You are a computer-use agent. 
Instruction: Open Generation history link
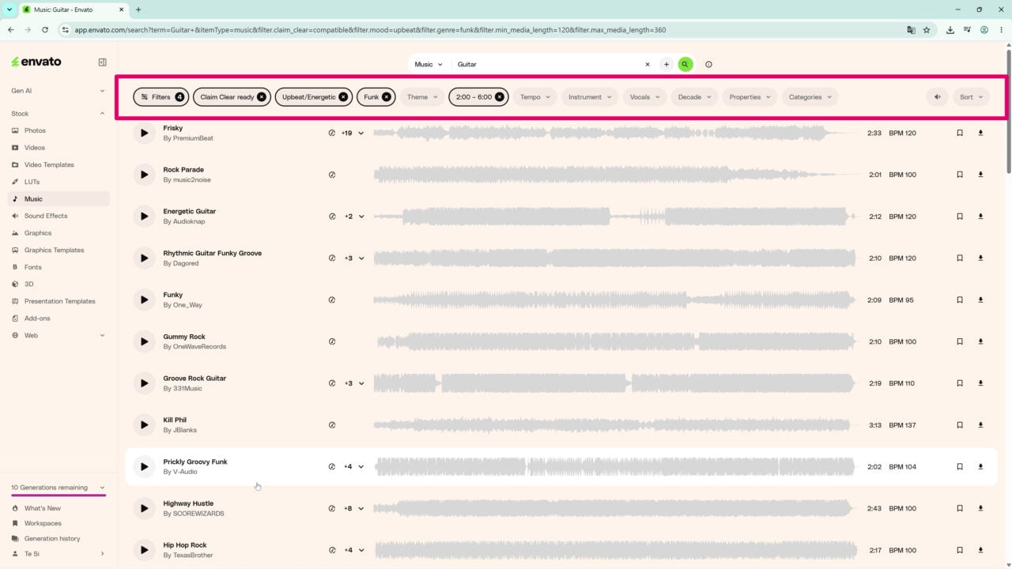pos(52,538)
